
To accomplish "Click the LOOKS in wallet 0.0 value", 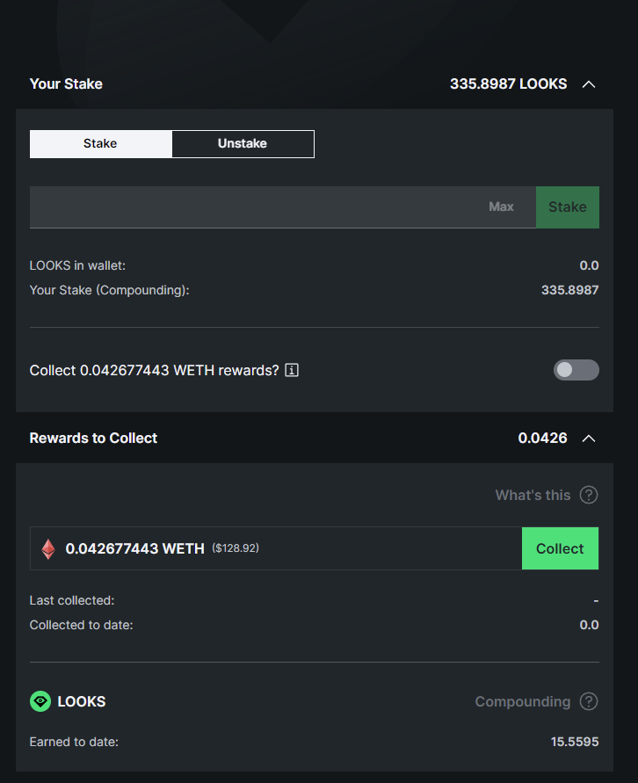I will click(589, 265).
